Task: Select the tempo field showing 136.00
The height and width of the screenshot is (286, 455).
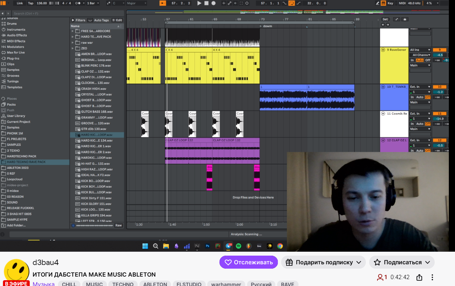Action: (x=42, y=3)
